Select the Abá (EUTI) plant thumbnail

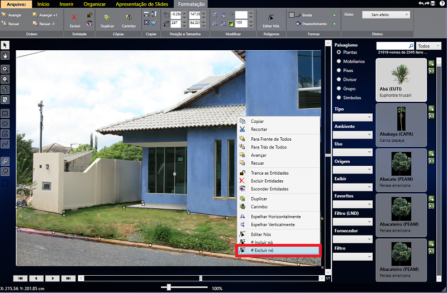coord(401,79)
